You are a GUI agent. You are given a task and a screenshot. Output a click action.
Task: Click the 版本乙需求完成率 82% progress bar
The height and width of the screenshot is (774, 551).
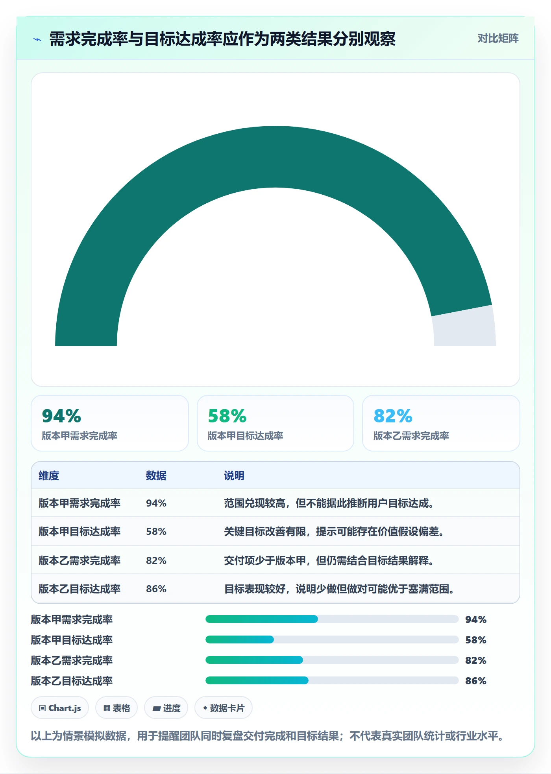332,660
